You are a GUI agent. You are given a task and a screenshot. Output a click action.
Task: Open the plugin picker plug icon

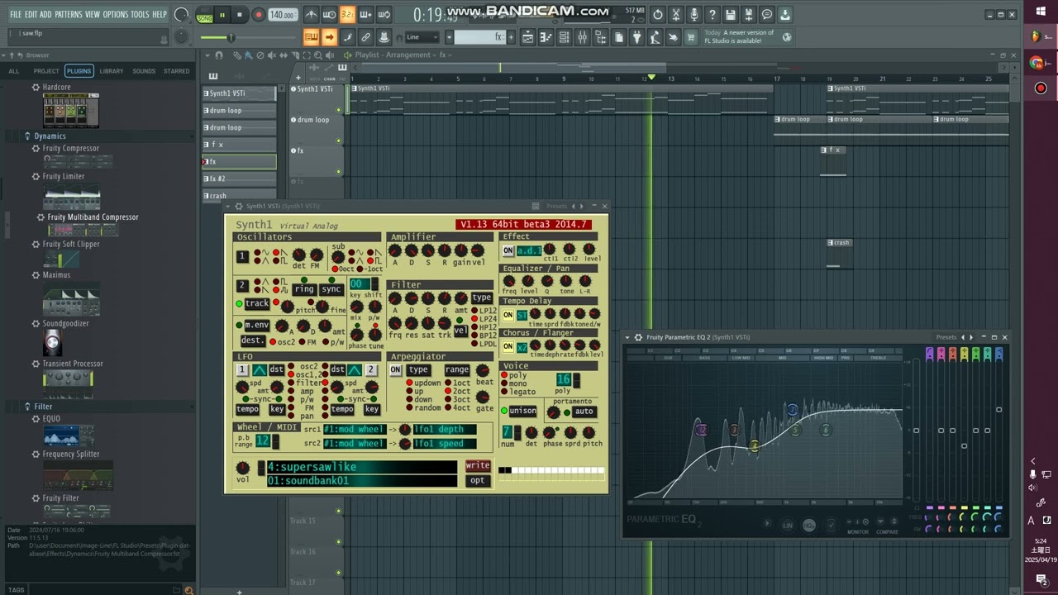(636, 37)
